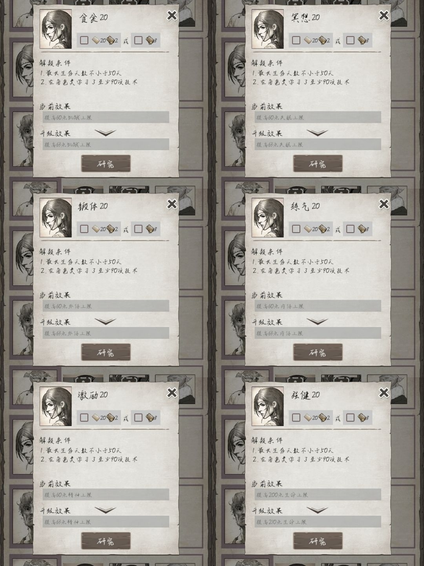Click the 8-scroll cost icon in 强健20 panel
Screen dimensions: 424x566
click(361, 417)
